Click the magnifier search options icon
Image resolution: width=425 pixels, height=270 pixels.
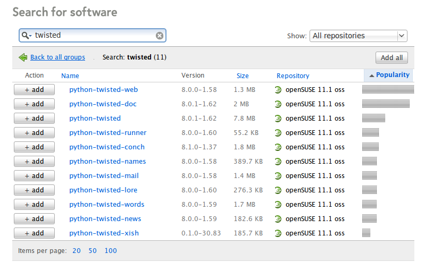[x=26, y=36]
